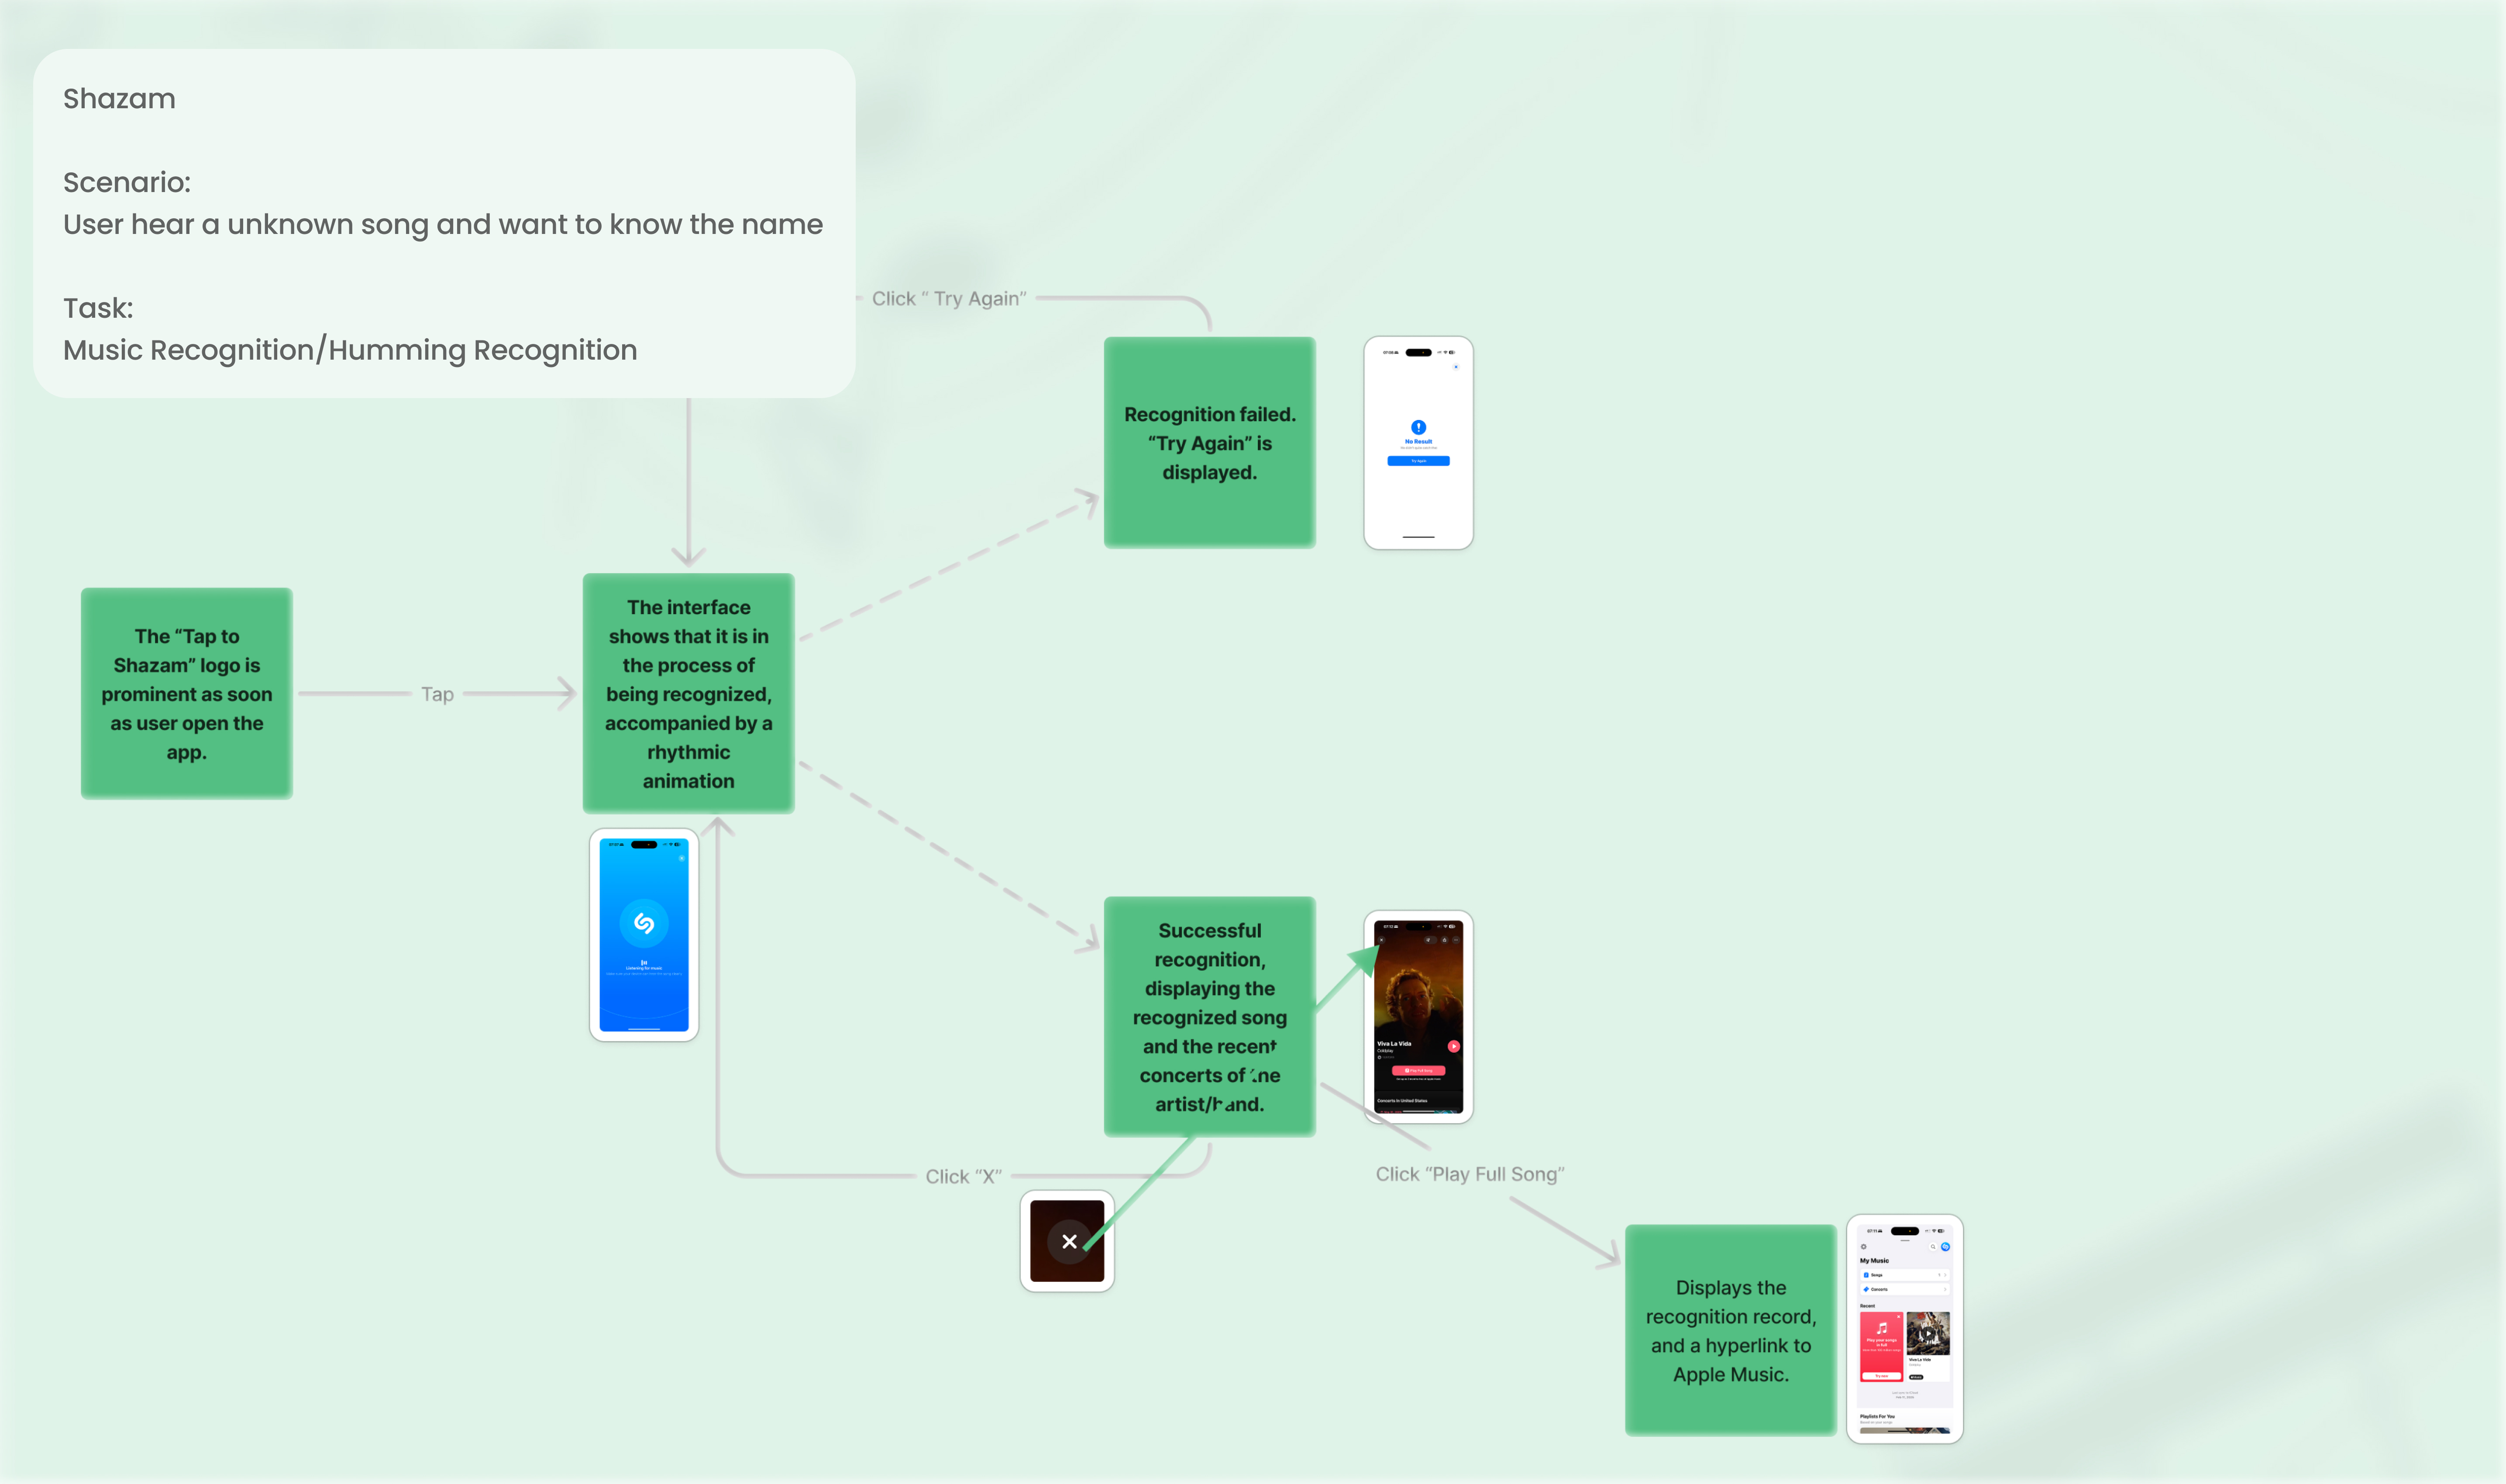Click the My Music heading

1875,1261
